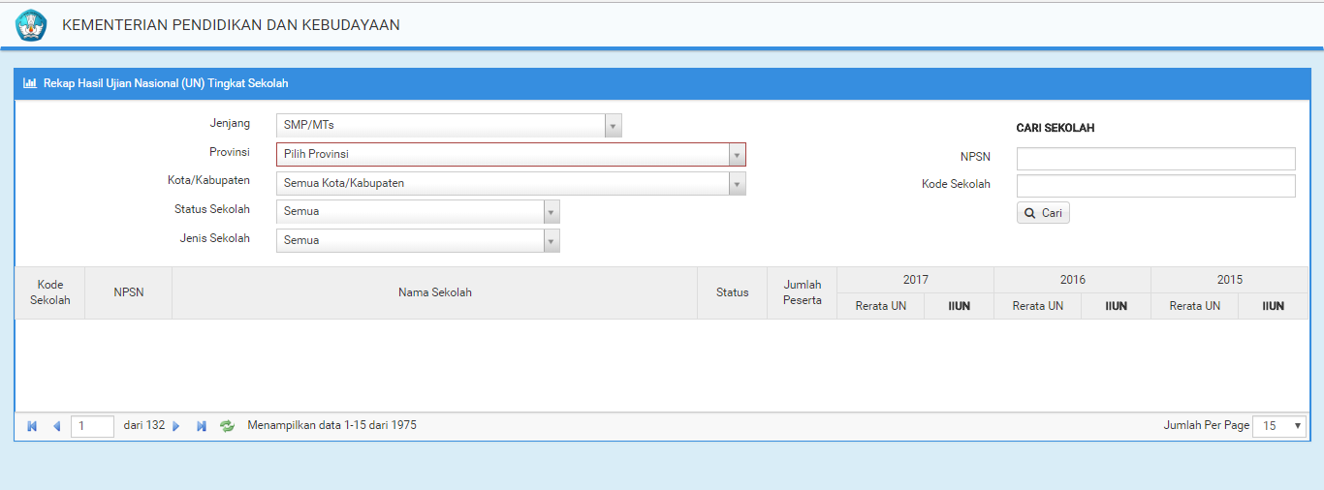The width and height of the screenshot is (1324, 490).
Task: Click the Kementerian Pendidikan dan Kebudayaan title
Action: (231, 25)
